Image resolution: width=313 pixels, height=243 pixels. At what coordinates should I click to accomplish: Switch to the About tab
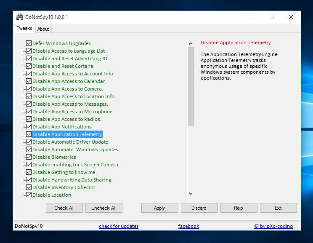43,29
